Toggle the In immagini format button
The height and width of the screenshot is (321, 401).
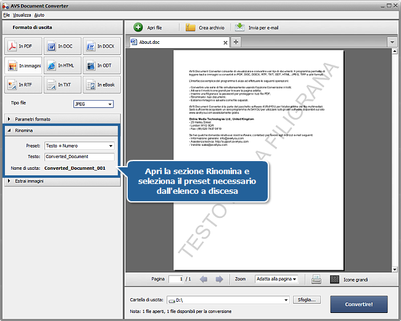click(x=23, y=65)
